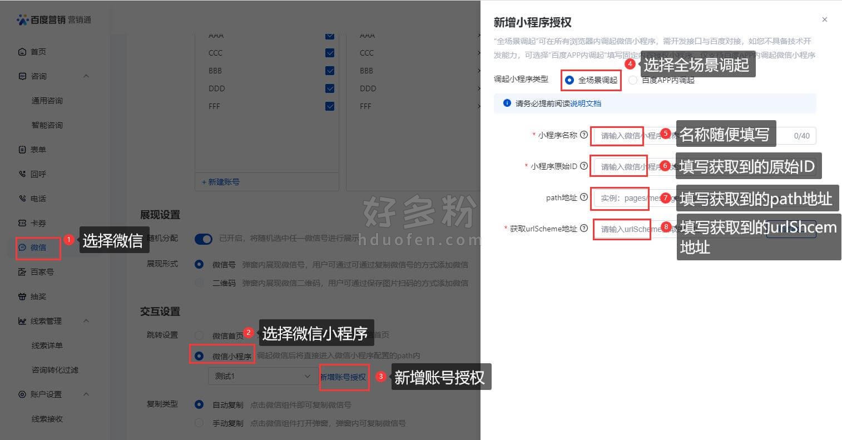Click the 百家号 icon in sidebar
The height and width of the screenshot is (440, 842).
22,272
